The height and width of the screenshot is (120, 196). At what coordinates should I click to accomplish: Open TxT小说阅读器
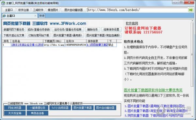[60, 108]
